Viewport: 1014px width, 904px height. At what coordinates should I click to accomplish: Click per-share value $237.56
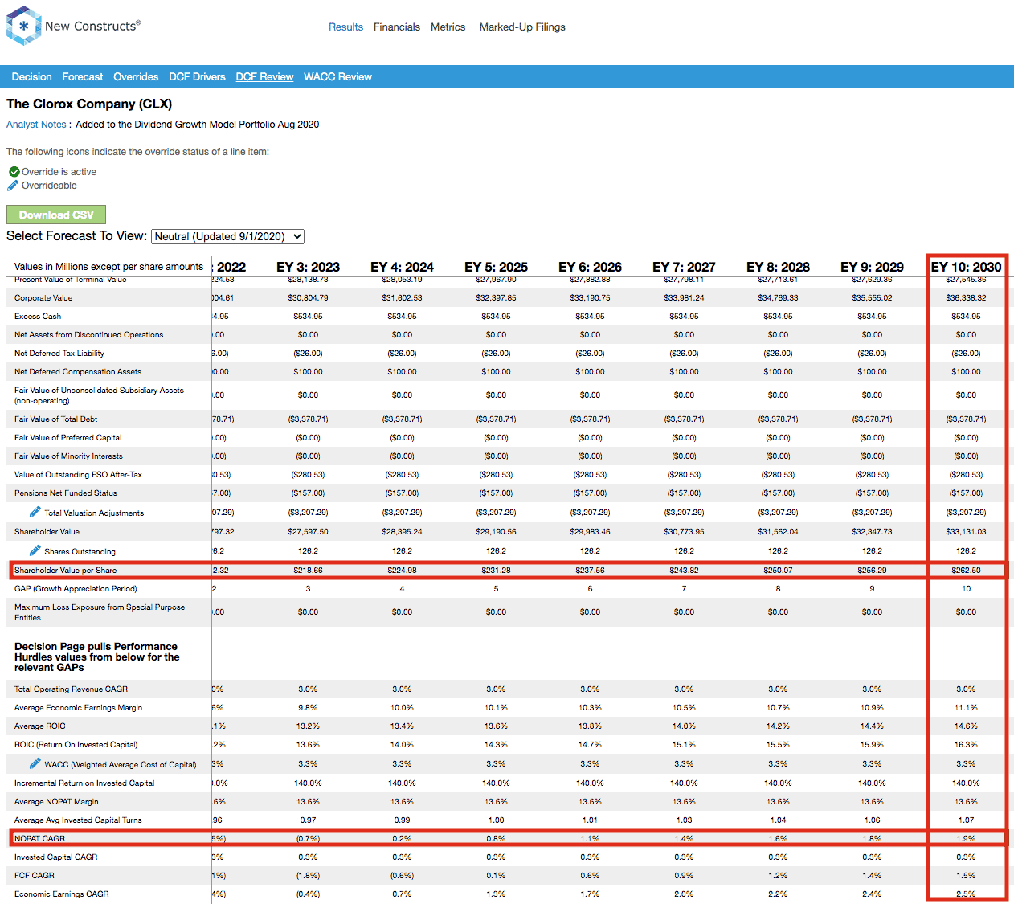590,571
